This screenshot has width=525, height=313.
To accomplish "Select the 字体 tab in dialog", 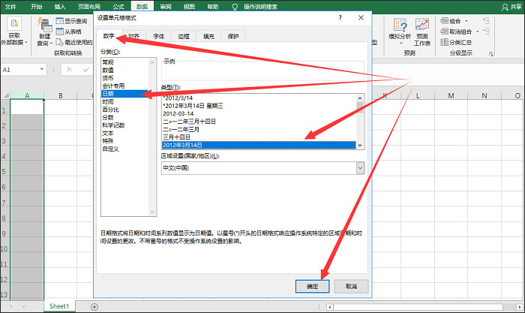I will point(159,36).
